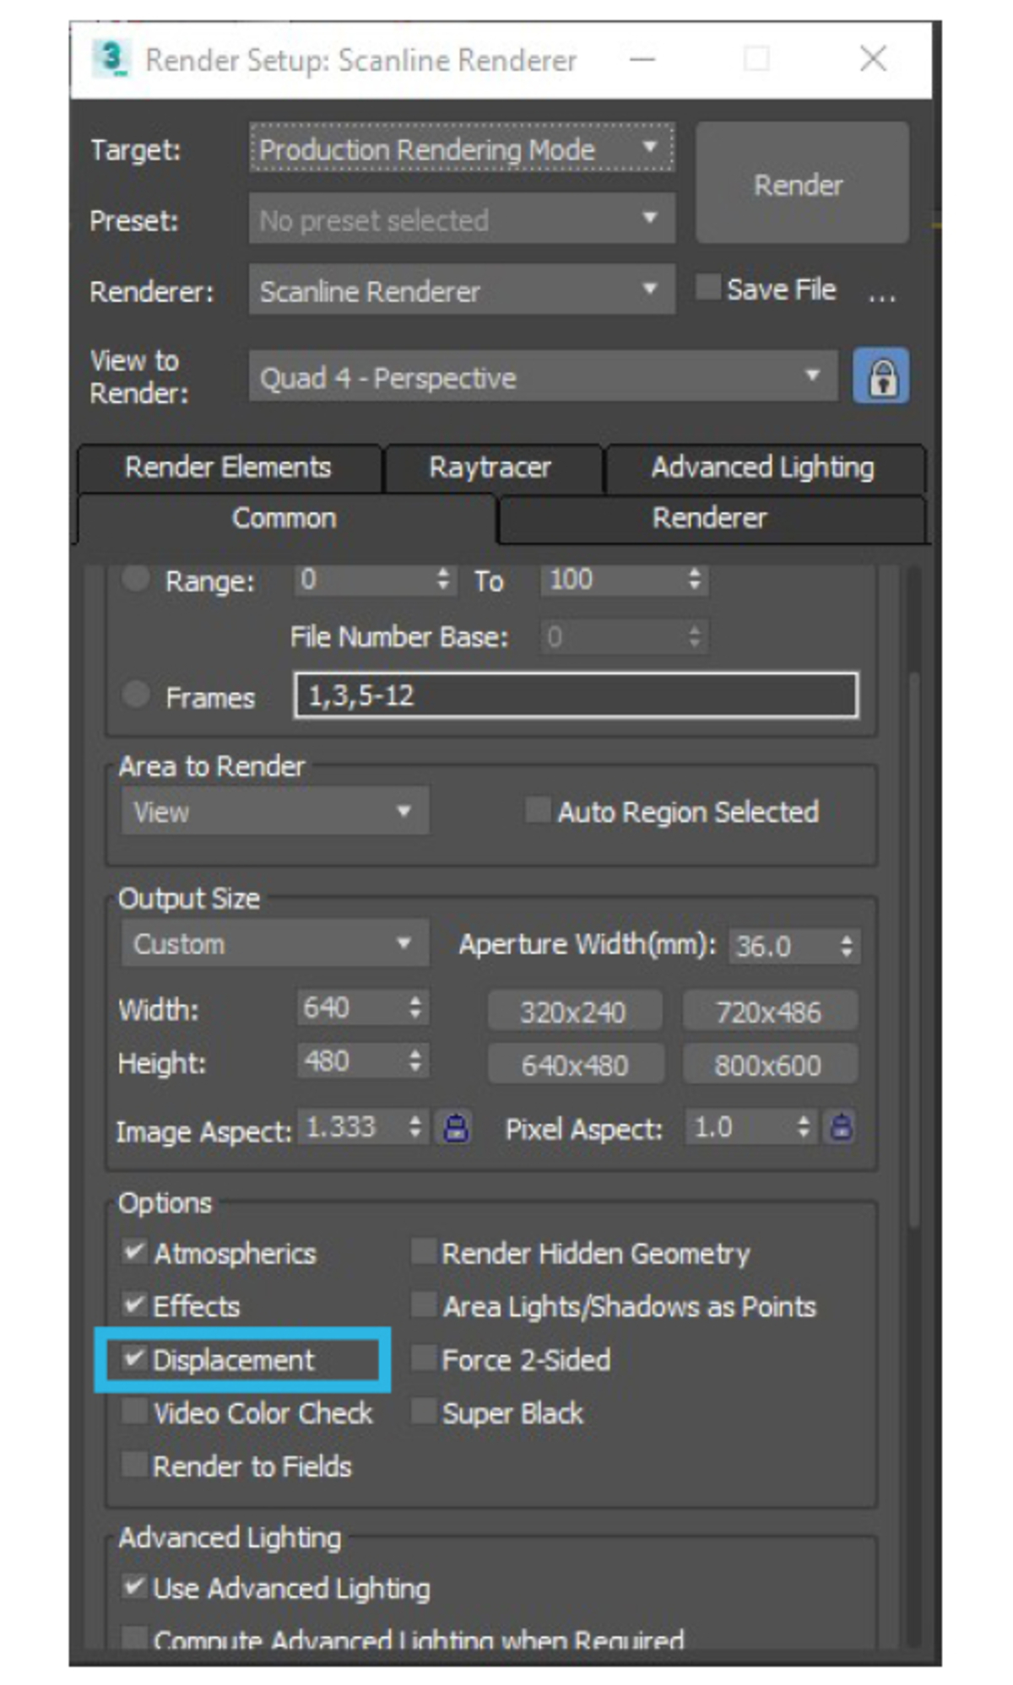
Task: Select the Frames radio button
Action: [x=136, y=695]
